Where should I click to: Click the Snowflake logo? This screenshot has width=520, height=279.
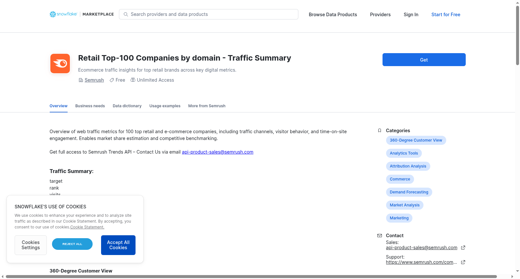pyautogui.click(x=63, y=14)
